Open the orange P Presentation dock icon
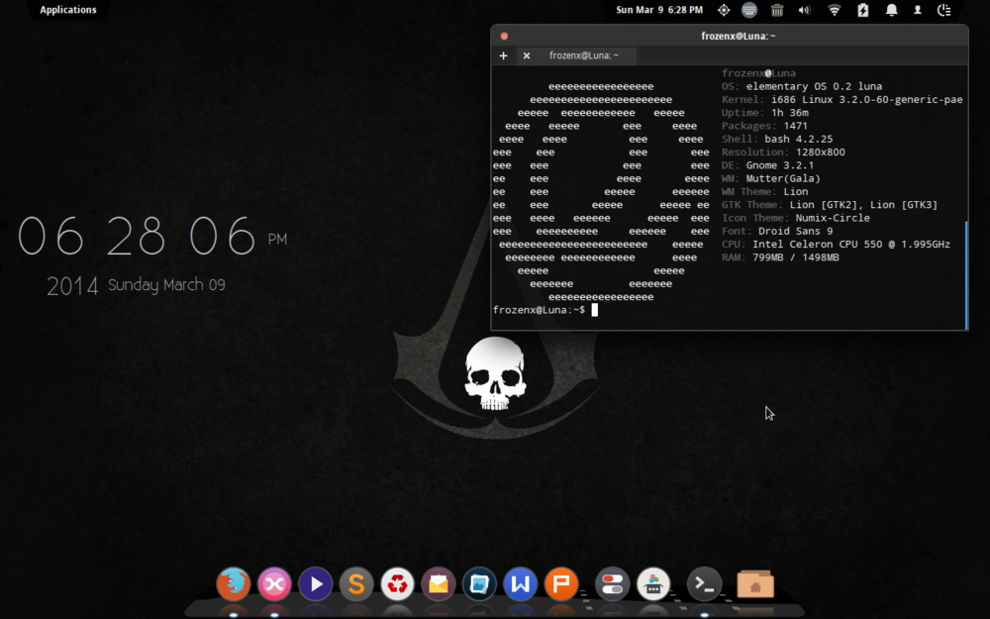Image resolution: width=990 pixels, height=619 pixels. tap(561, 584)
